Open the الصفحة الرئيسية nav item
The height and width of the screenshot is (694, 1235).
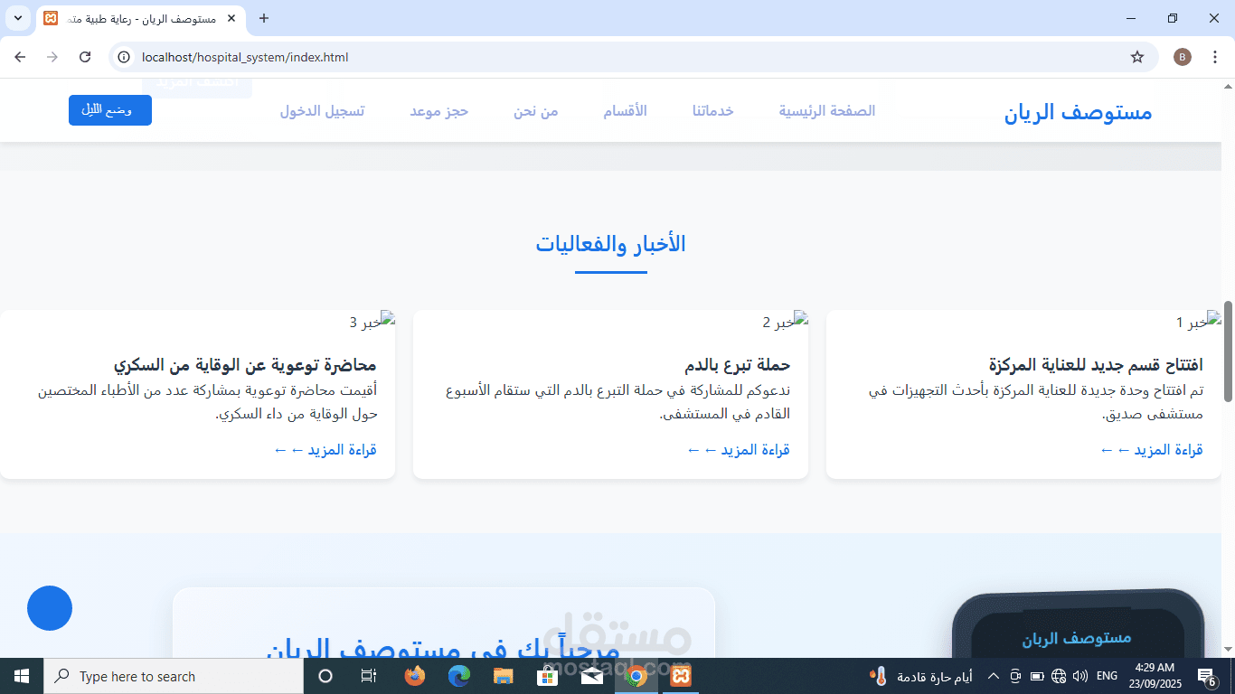[x=827, y=111]
